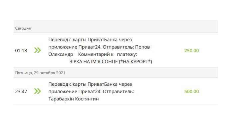Click the Комментарий к платежу label
This screenshot has width=235, height=140.
click(x=108, y=54)
